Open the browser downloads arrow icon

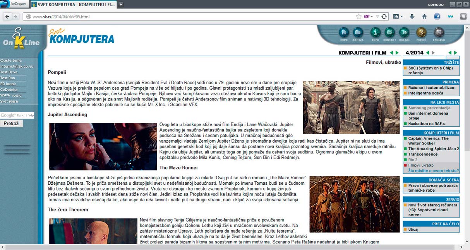click(x=412, y=17)
